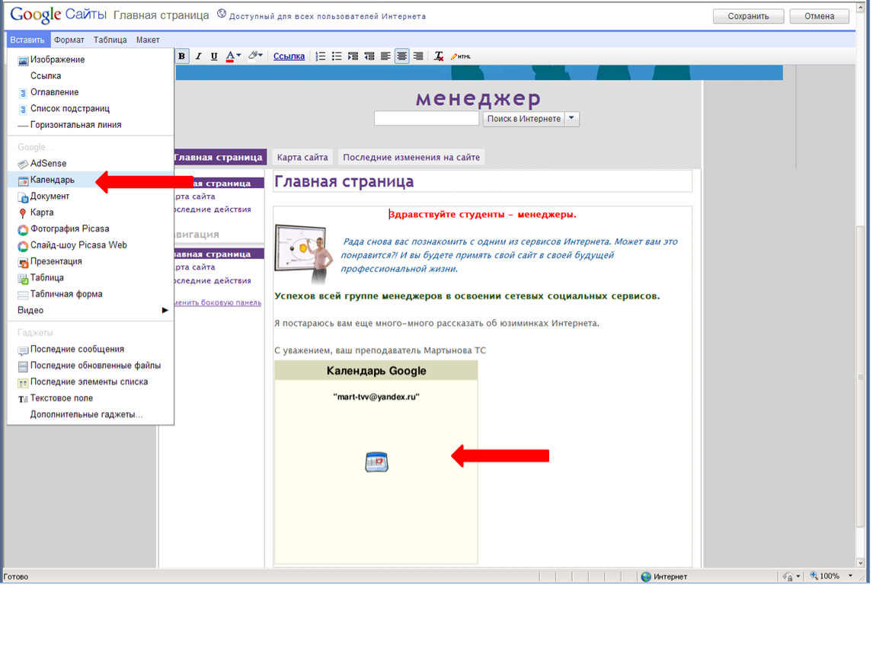Open the HTML editor from the toolbar
Viewport: 876px width, 658px height.
pyautogui.click(x=461, y=56)
